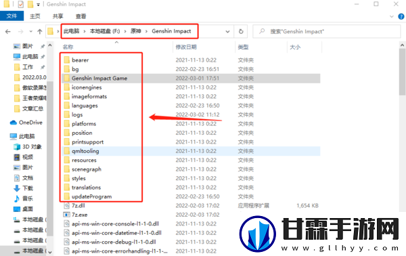406x256 pixels.
Task: Click the Back navigation arrow
Action: 8,32
